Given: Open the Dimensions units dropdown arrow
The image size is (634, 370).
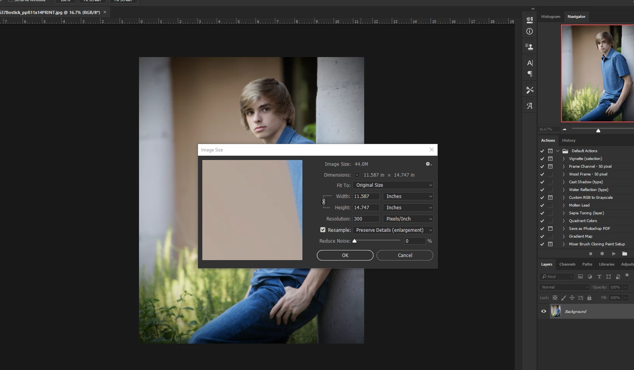Looking at the screenshot, I should pos(357,175).
